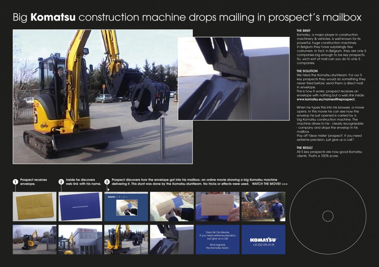Select the "THE BRIEF" heading
Screen dimensions: 379x267
(303, 31)
